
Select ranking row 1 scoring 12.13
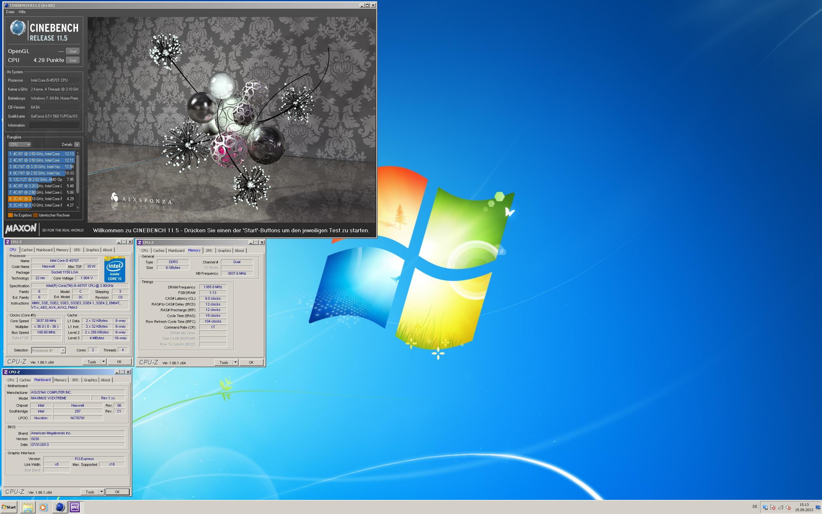click(41, 154)
